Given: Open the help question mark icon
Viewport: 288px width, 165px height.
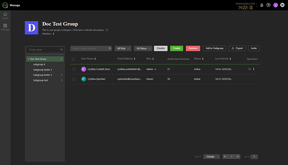Looking at the screenshot, I should (x=269, y=5).
